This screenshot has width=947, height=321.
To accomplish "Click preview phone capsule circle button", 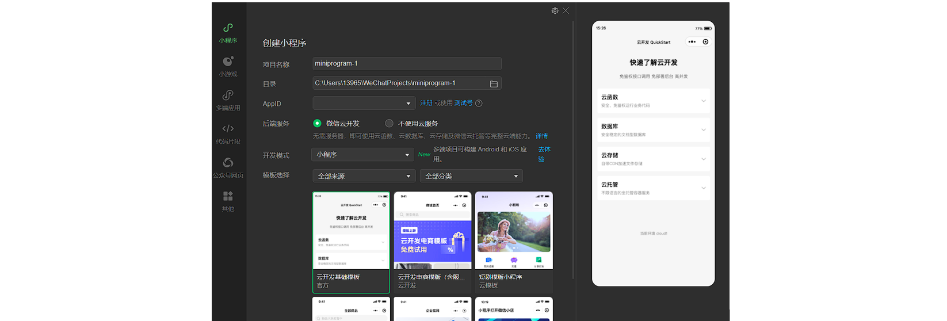I will pyautogui.click(x=705, y=42).
